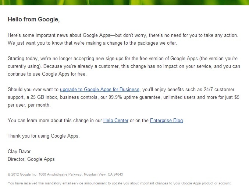Click the title 'Director, Google Apps'
The image size is (249, 187).
pyautogui.click(x=31, y=159)
